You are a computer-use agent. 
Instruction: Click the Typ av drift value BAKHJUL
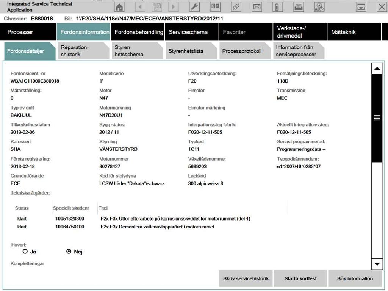click(21, 115)
